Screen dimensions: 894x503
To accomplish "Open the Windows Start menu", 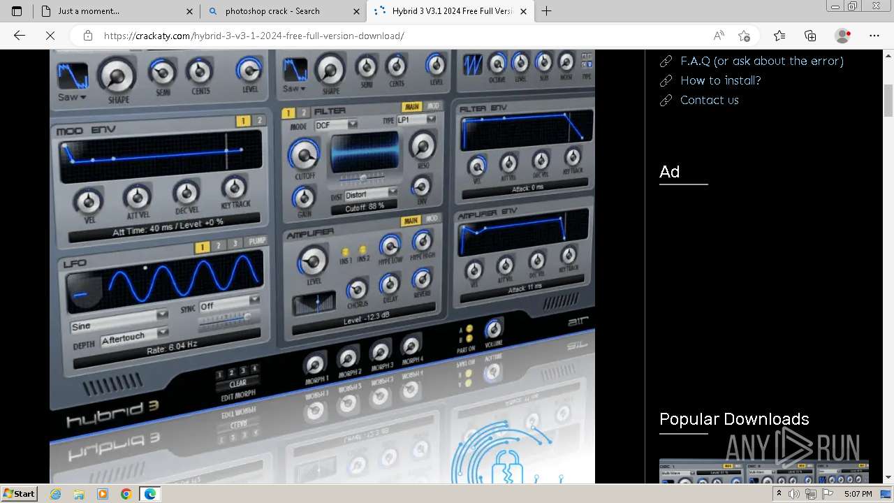I will [x=20, y=494].
